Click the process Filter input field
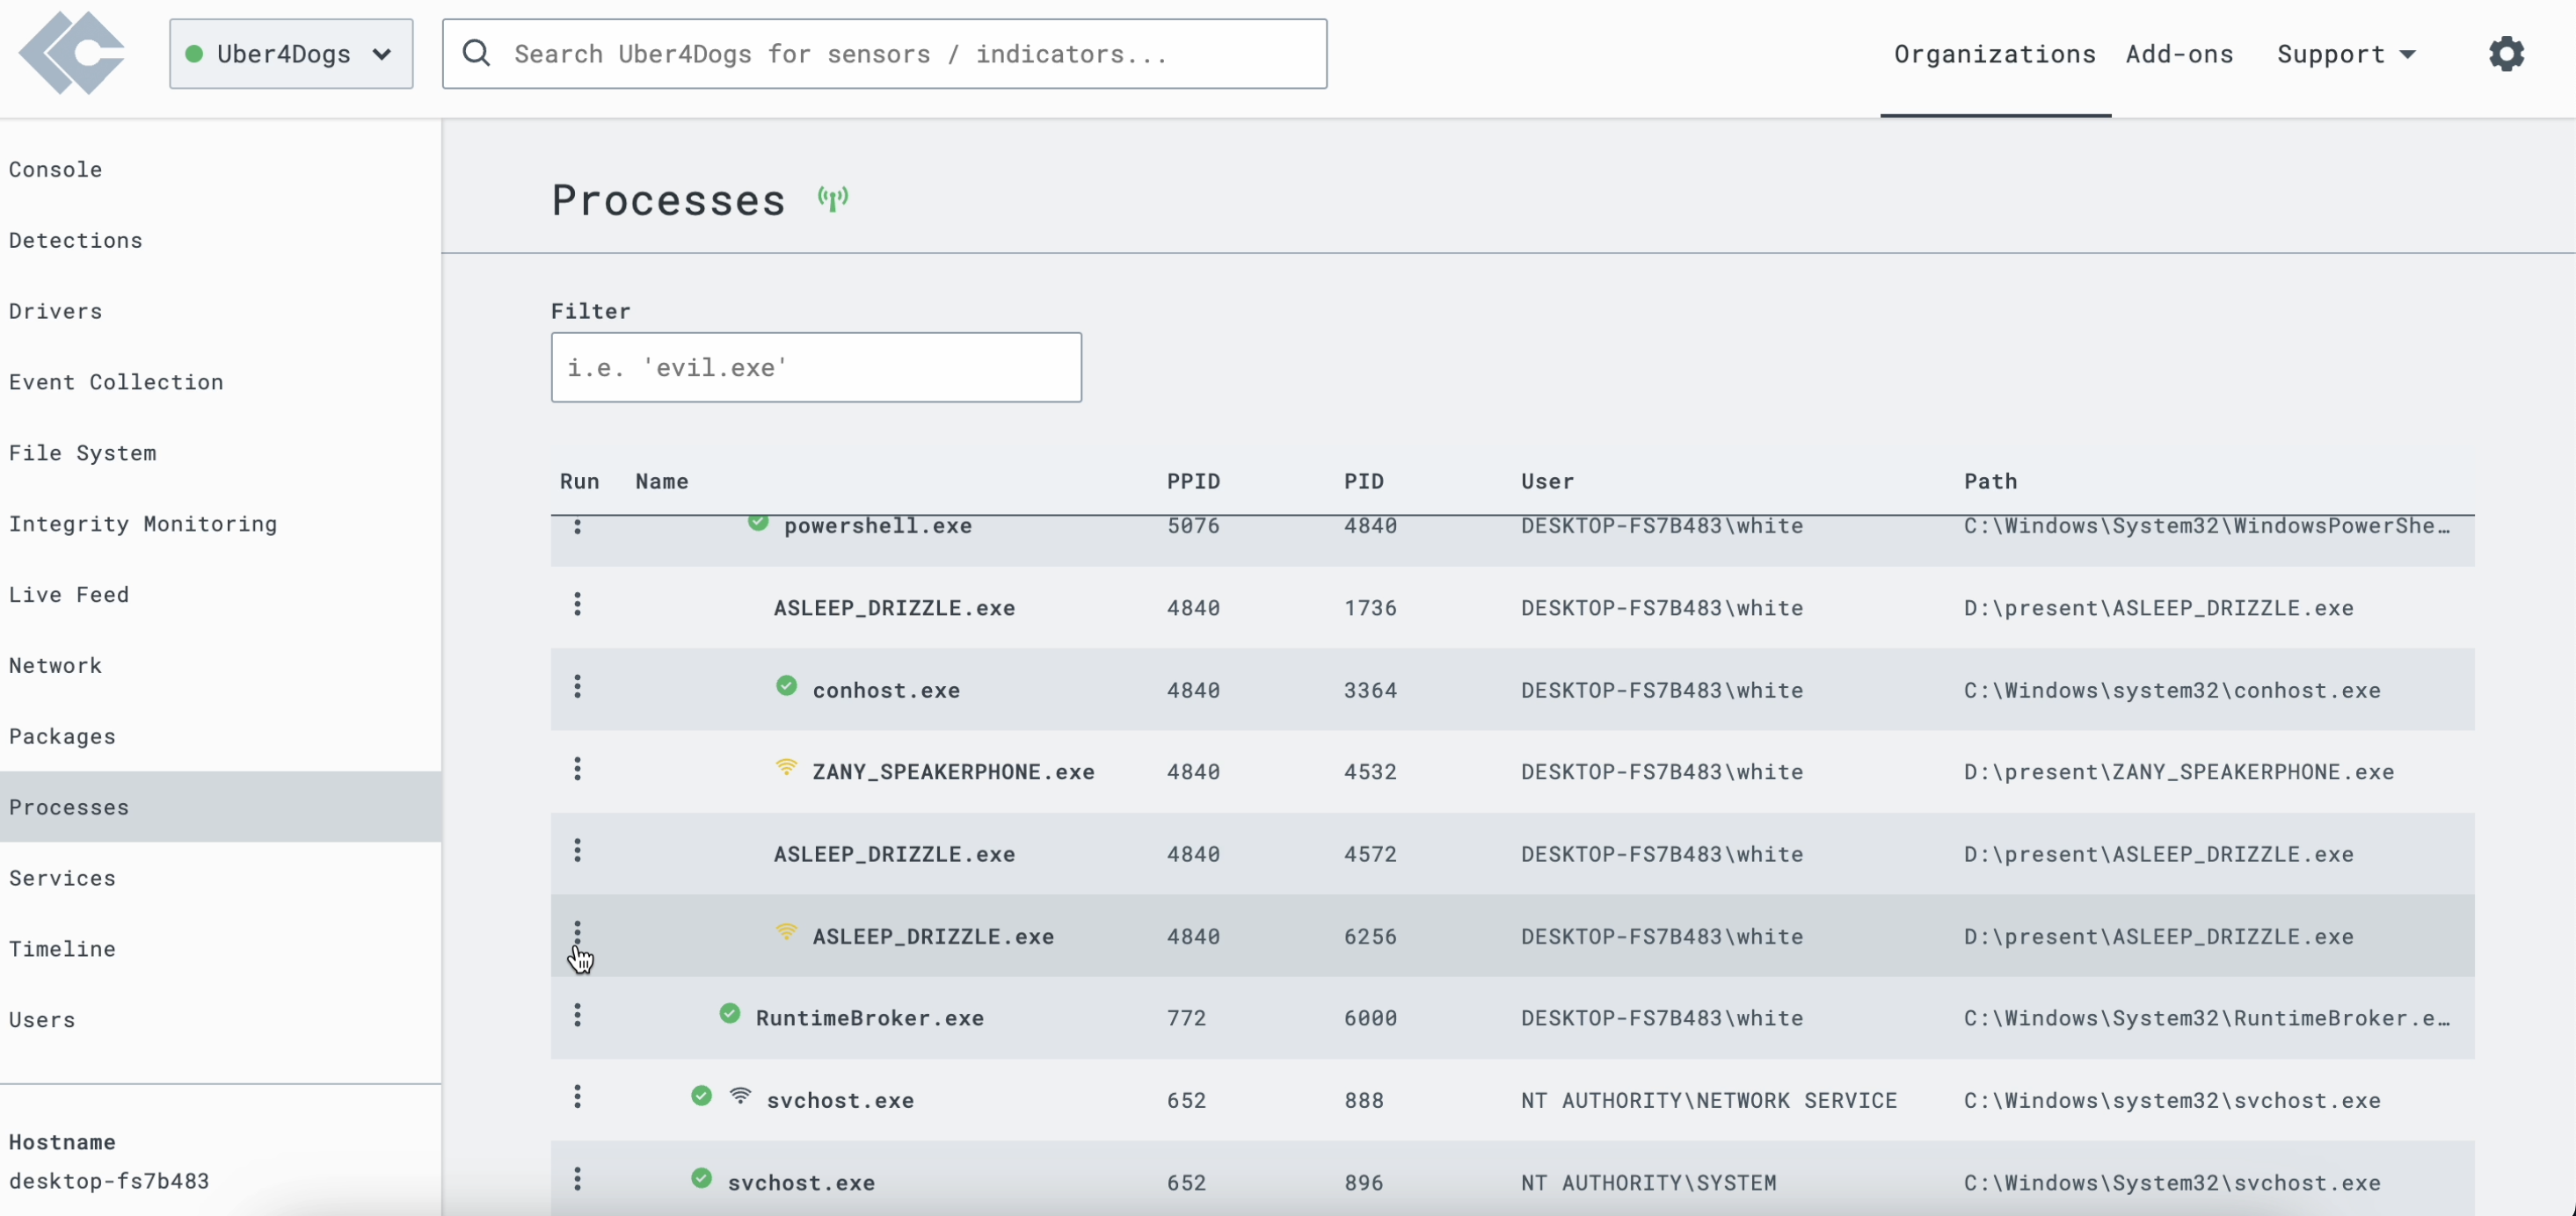 point(815,367)
